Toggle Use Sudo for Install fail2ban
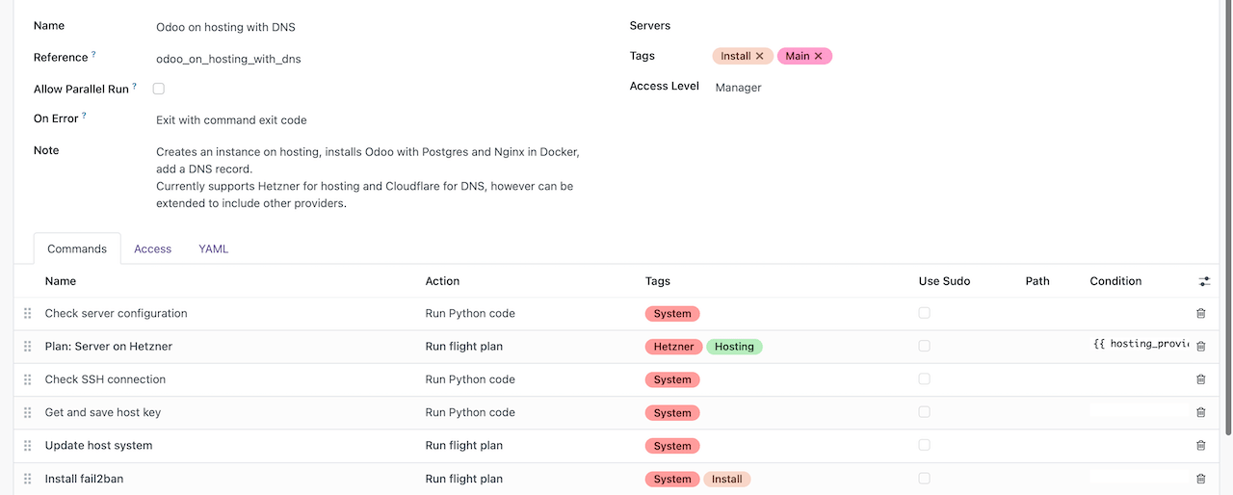Image resolution: width=1233 pixels, height=495 pixels. pyautogui.click(x=925, y=479)
